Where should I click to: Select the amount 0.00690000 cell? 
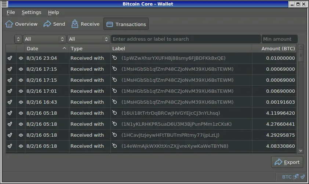coord(274,91)
